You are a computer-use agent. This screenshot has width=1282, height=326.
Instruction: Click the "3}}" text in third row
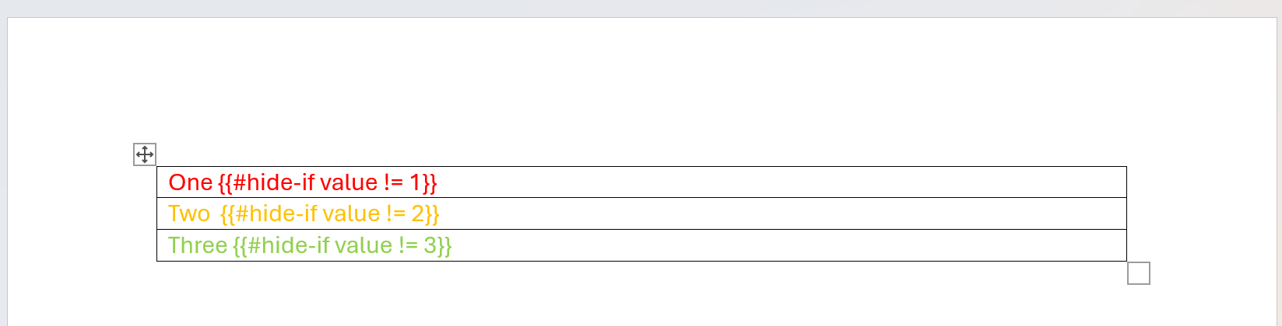pos(438,245)
